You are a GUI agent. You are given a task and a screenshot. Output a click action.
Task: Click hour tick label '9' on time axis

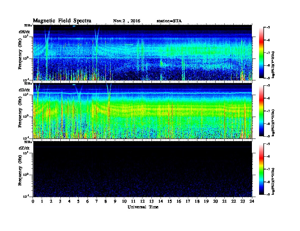(115, 202)
